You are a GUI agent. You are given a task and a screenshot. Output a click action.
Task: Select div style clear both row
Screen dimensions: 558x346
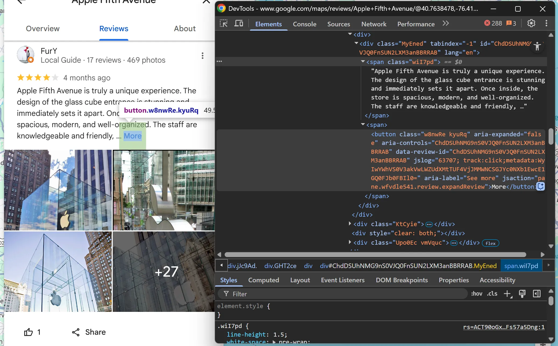coord(408,233)
